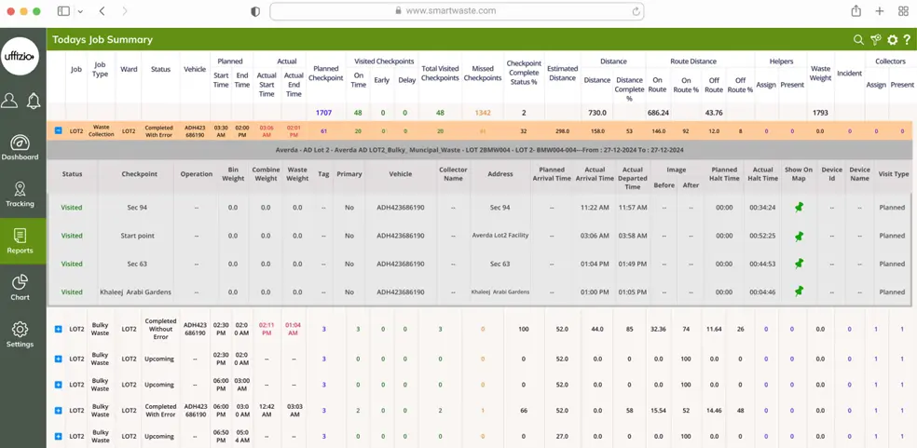Click the Actual Halt Time column header
Image resolution: width=917 pixels, height=448 pixels.
pos(762,173)
